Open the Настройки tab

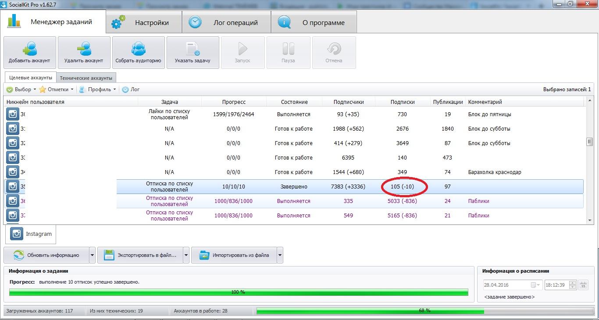tap(144, 22)
